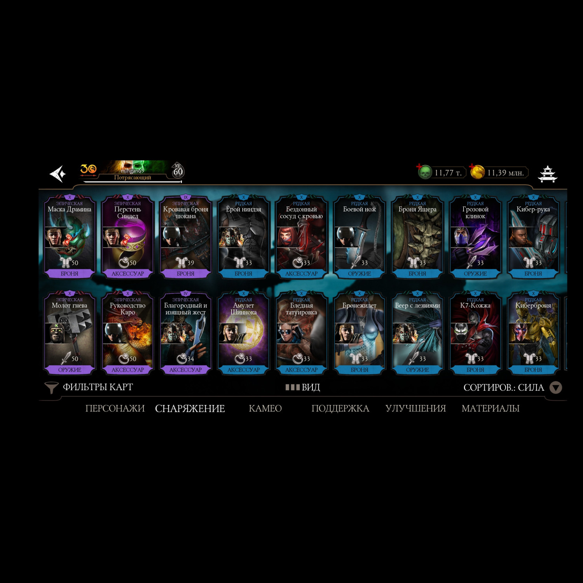Open the ПОДДЕРЖКА section

pos(340,408)
